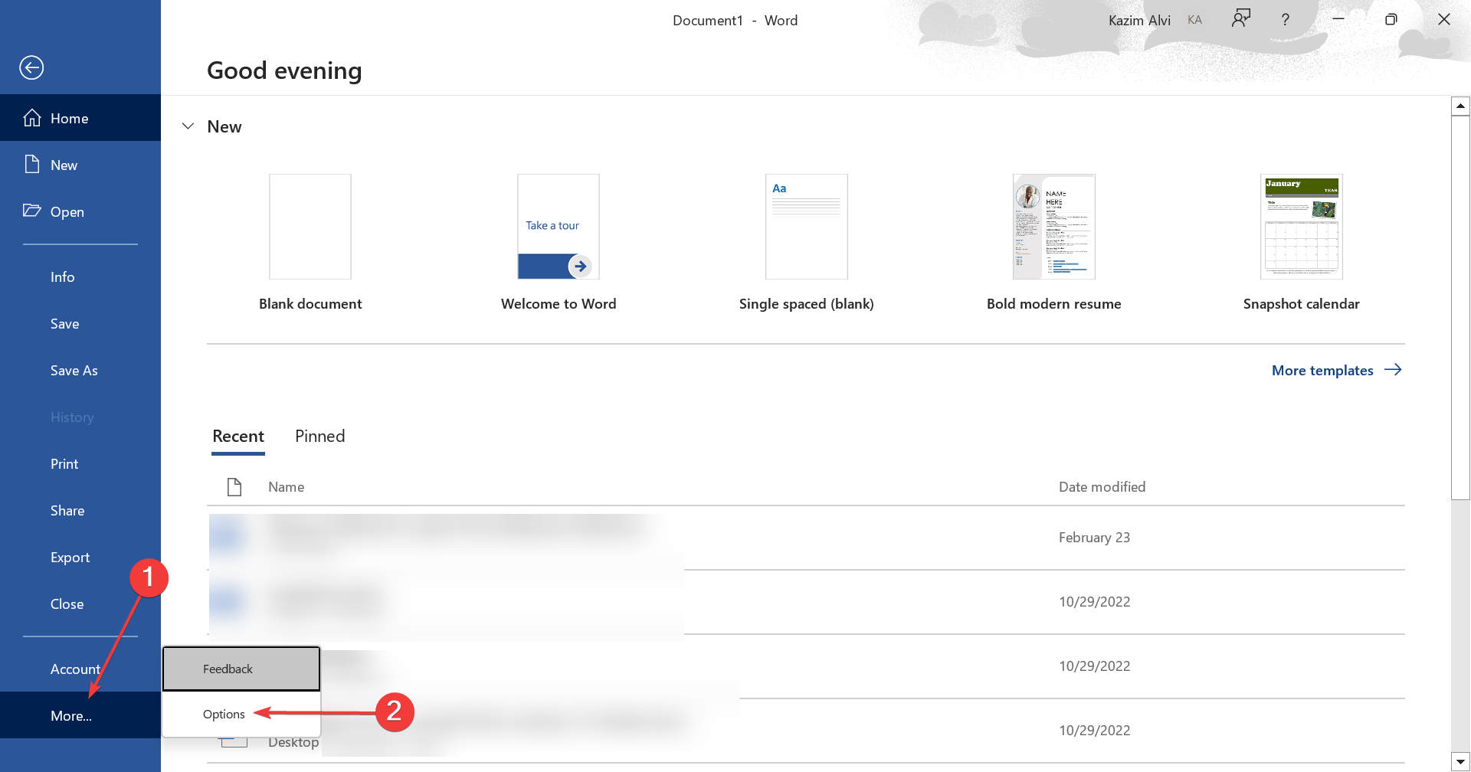
Task: Open the recent file modified February 23
Action: point(806,538)
